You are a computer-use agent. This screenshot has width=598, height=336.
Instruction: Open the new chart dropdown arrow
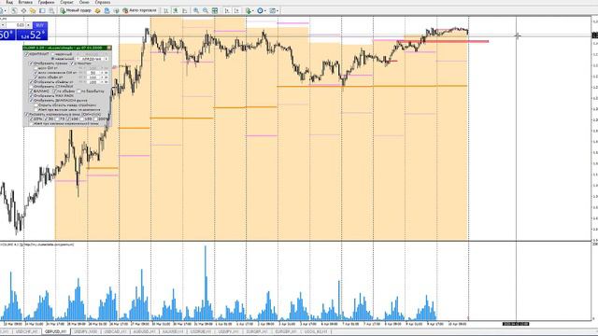[6, 10]
